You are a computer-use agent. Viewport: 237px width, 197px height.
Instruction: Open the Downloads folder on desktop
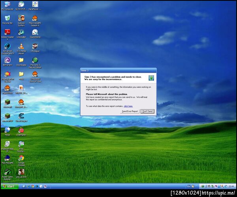pos(21,62)
